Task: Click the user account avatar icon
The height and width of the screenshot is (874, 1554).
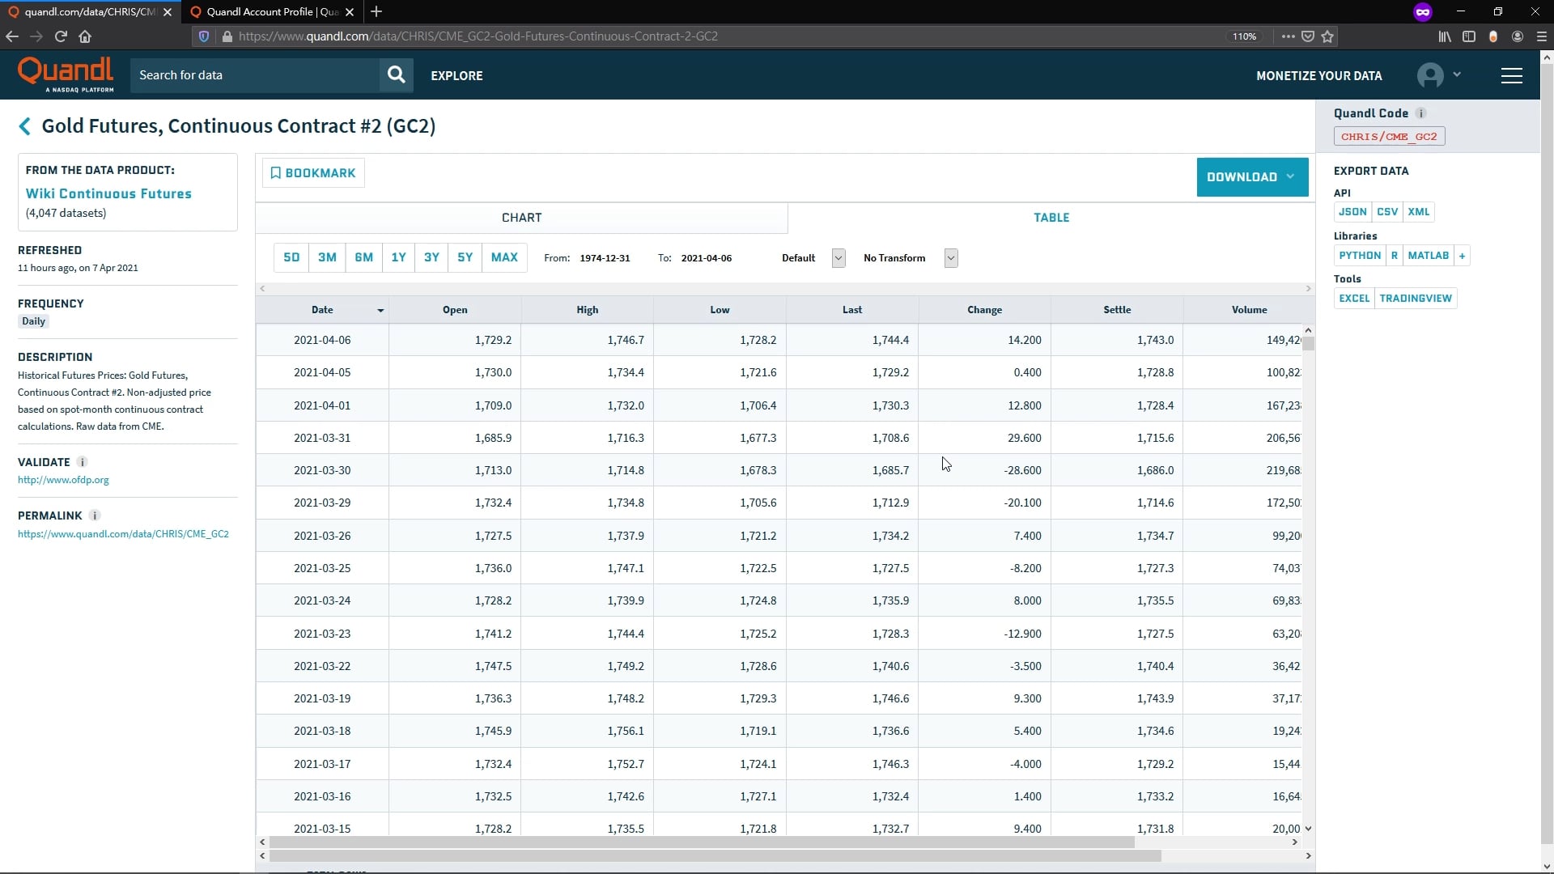Action: (x=1430, y=75)
